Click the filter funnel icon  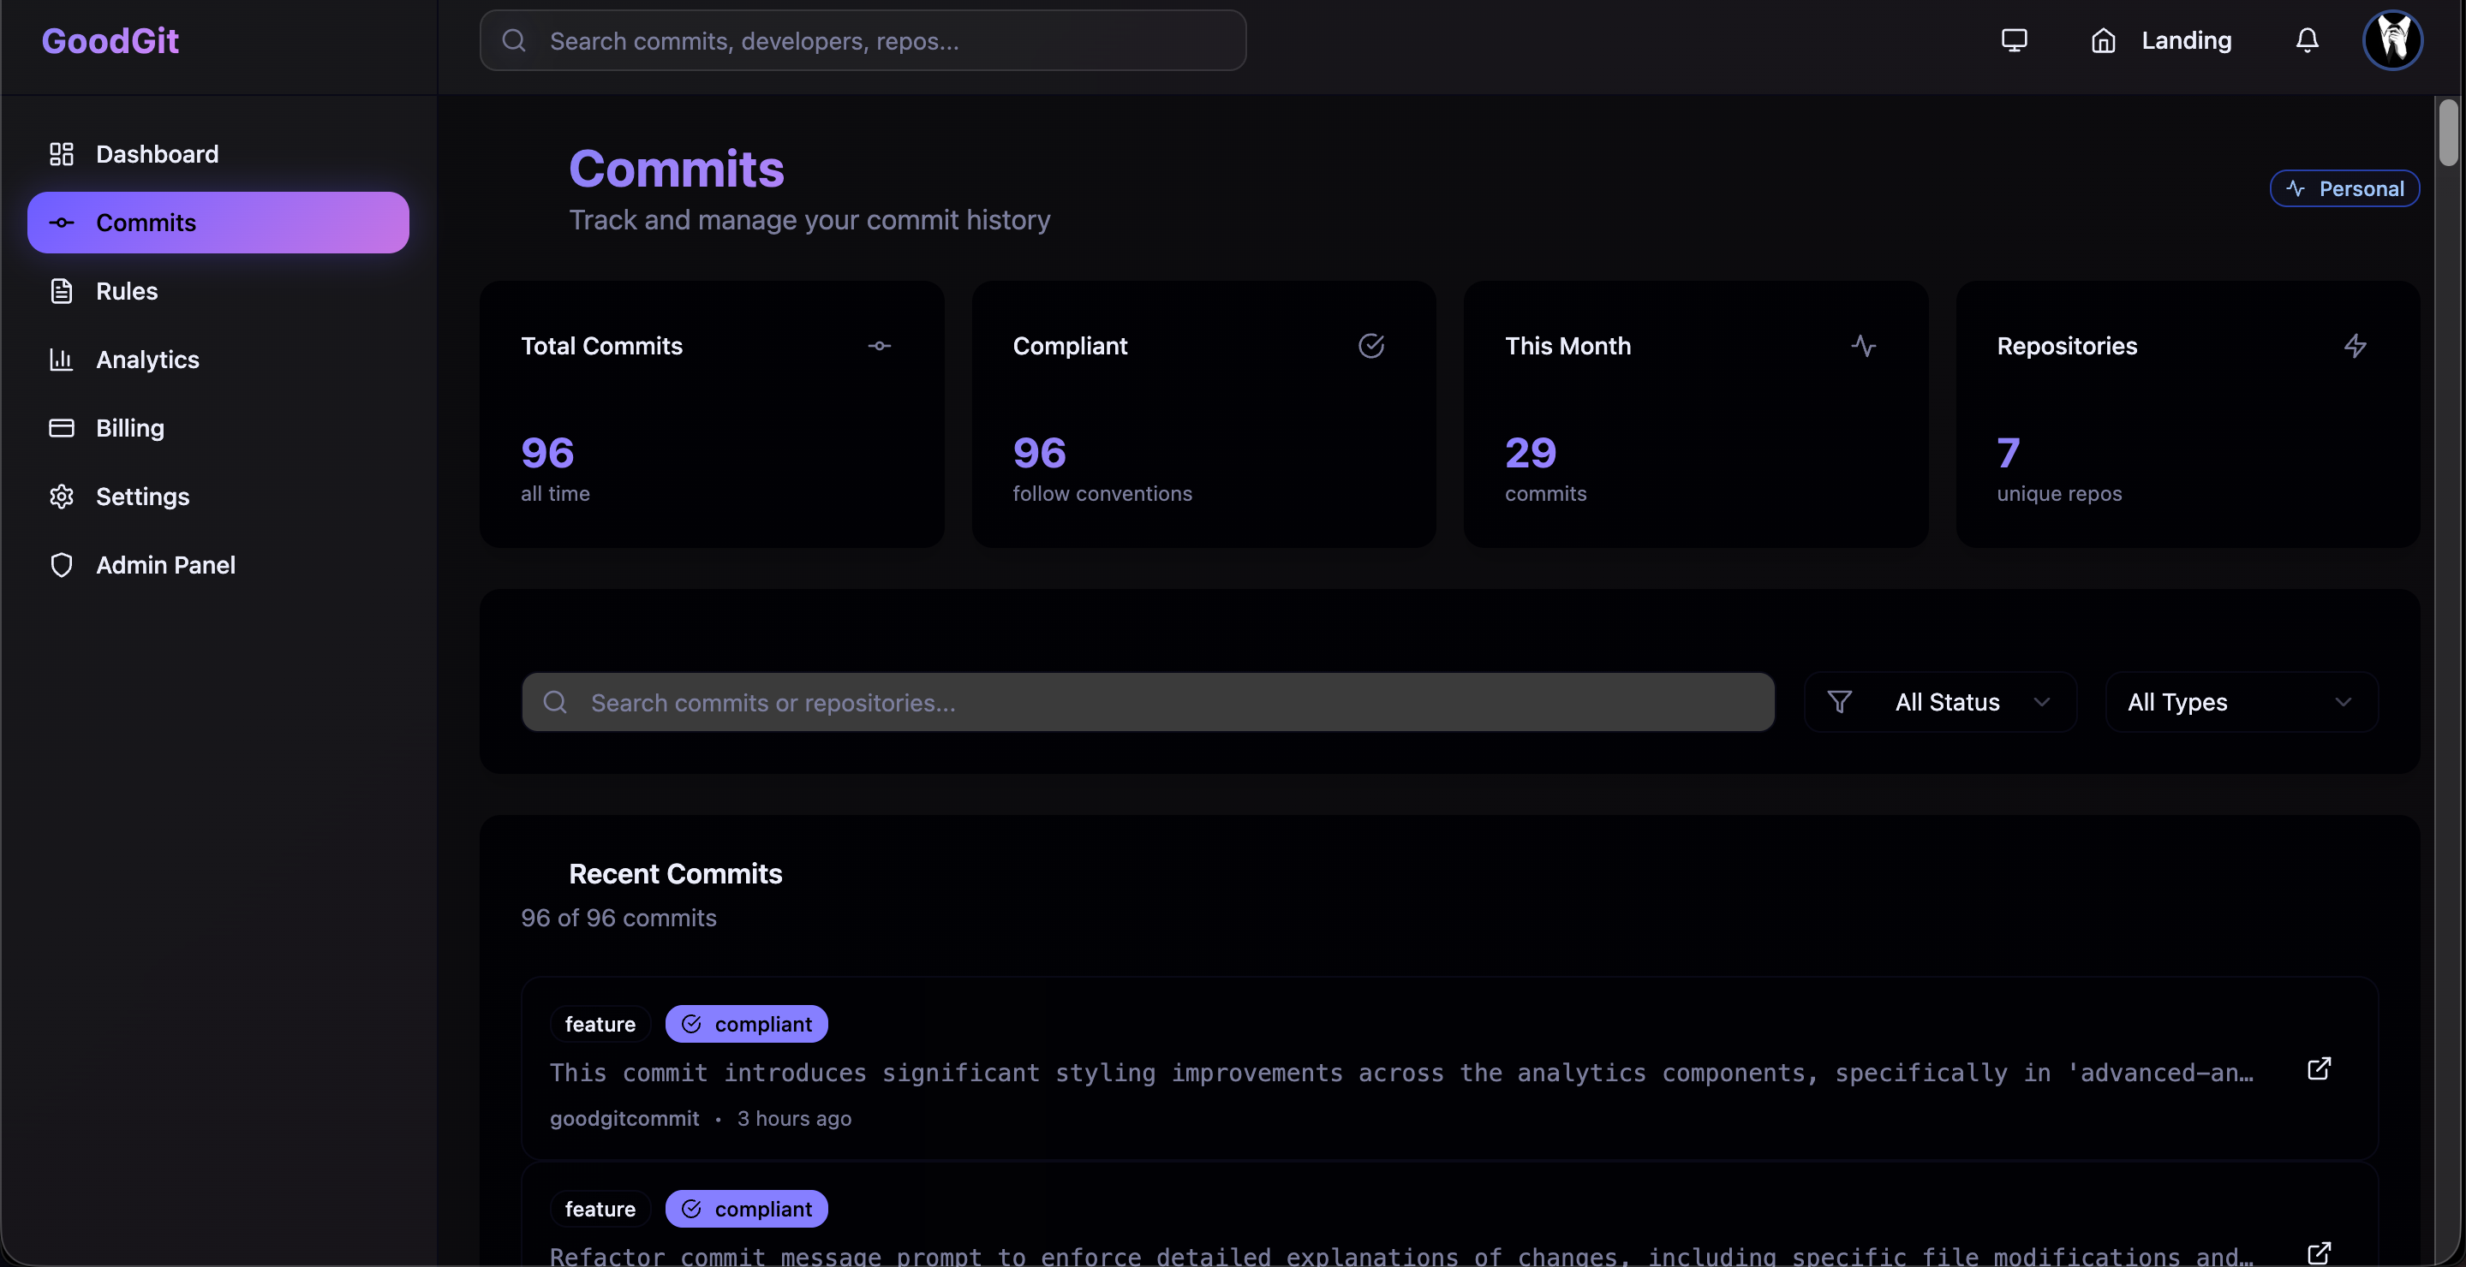click(1839, 702)
